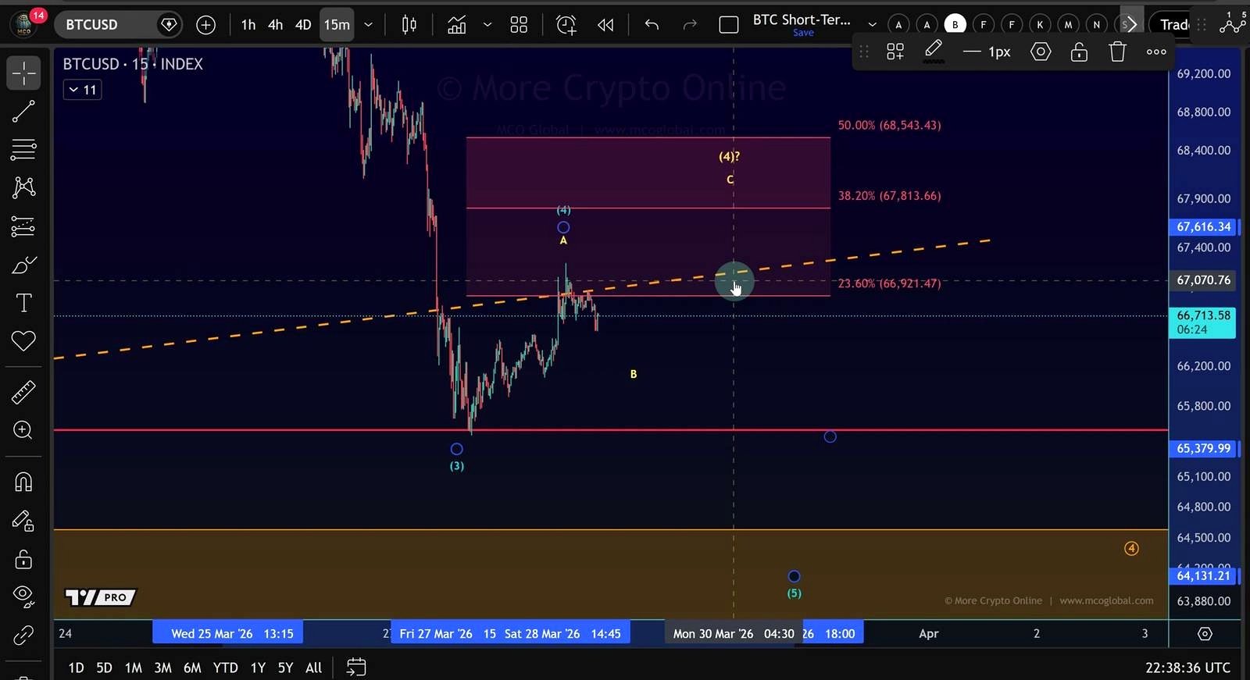
Task: Open the user profile avatar menu
Action: 25,25
